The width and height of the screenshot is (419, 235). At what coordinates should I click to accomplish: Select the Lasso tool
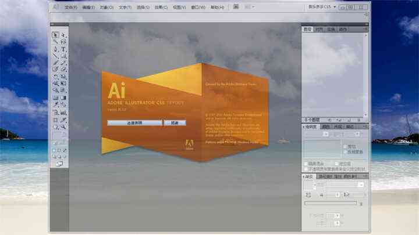(x=63, y=42)
